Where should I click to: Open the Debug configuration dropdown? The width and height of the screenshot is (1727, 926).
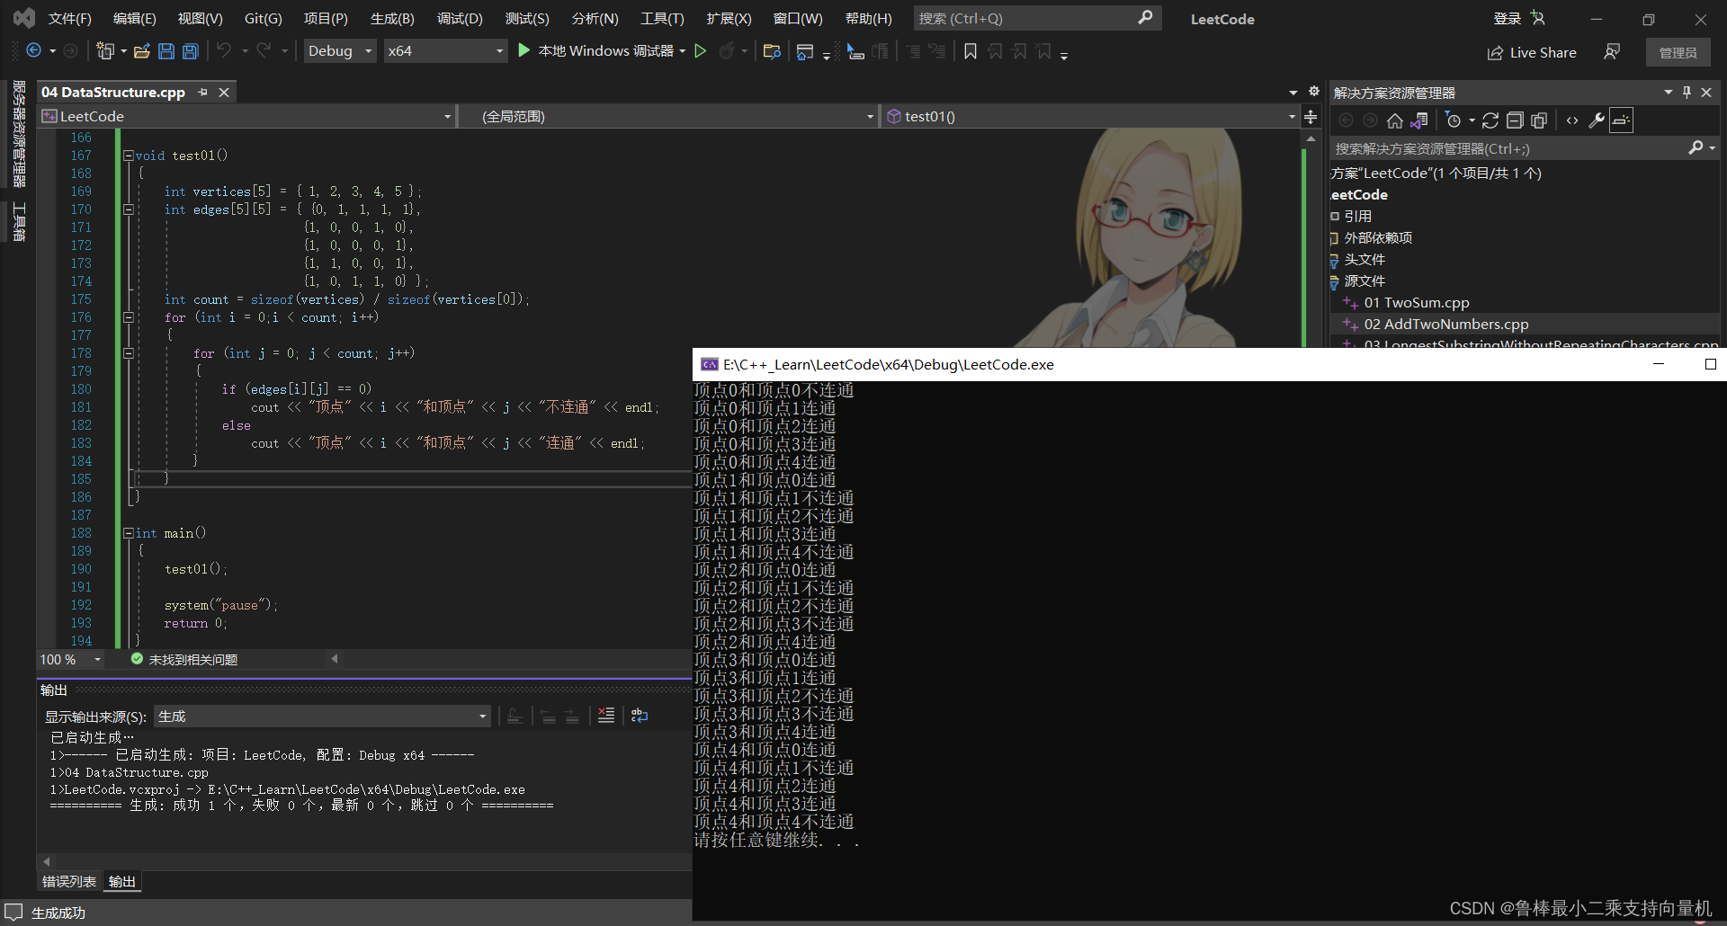tap(340, 51)
